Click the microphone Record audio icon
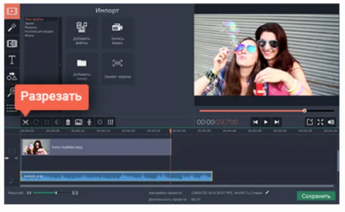The height and width of the screenshot is (212, 345). [x=89, y=122]
